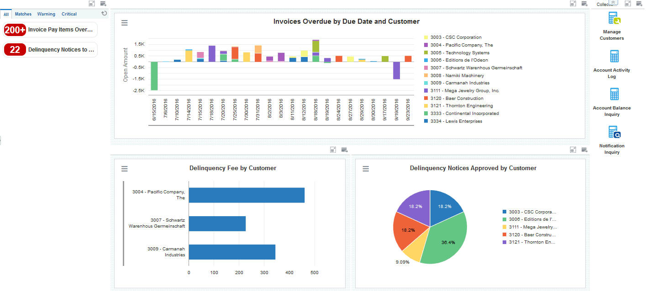
Task: Toggle 3334 Lewis Enterprises legend swatch
Action: pyautogui.click(x=426, y=121)
